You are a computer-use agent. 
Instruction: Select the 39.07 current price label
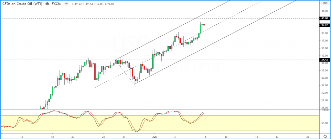pyautogui.click(x=325, y=25)
